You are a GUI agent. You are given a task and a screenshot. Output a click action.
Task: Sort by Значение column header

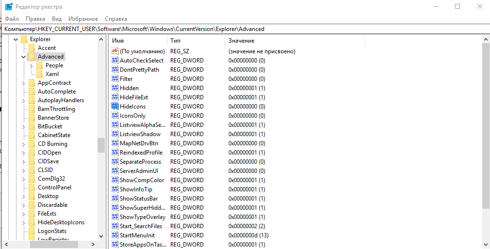point(295,41)
